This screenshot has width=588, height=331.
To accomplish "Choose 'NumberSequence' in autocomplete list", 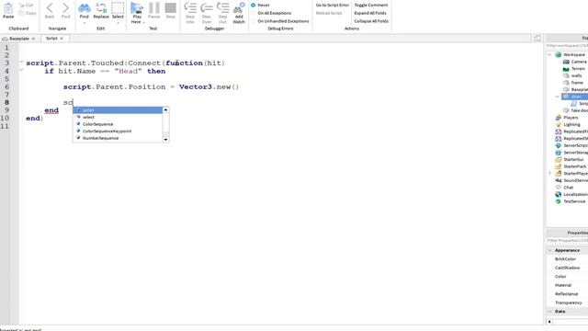I will (x=118, y=138).
